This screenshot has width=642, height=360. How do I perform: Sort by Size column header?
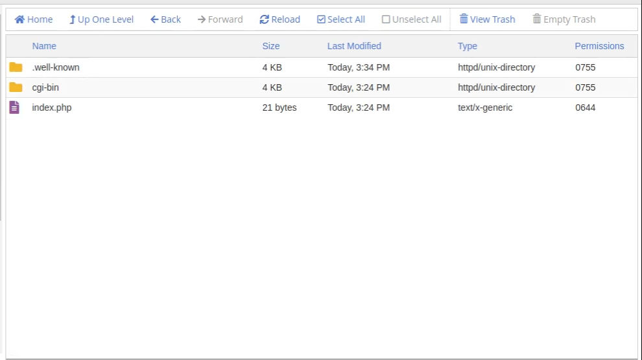(x=271, y=46)
